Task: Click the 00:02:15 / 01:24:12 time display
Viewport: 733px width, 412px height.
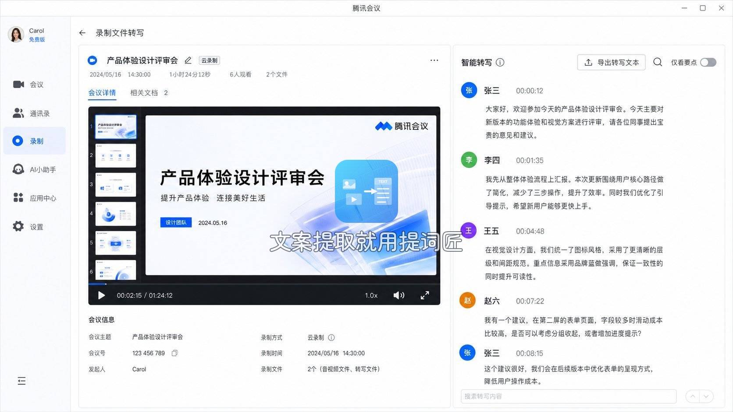Action: (145, 296)
